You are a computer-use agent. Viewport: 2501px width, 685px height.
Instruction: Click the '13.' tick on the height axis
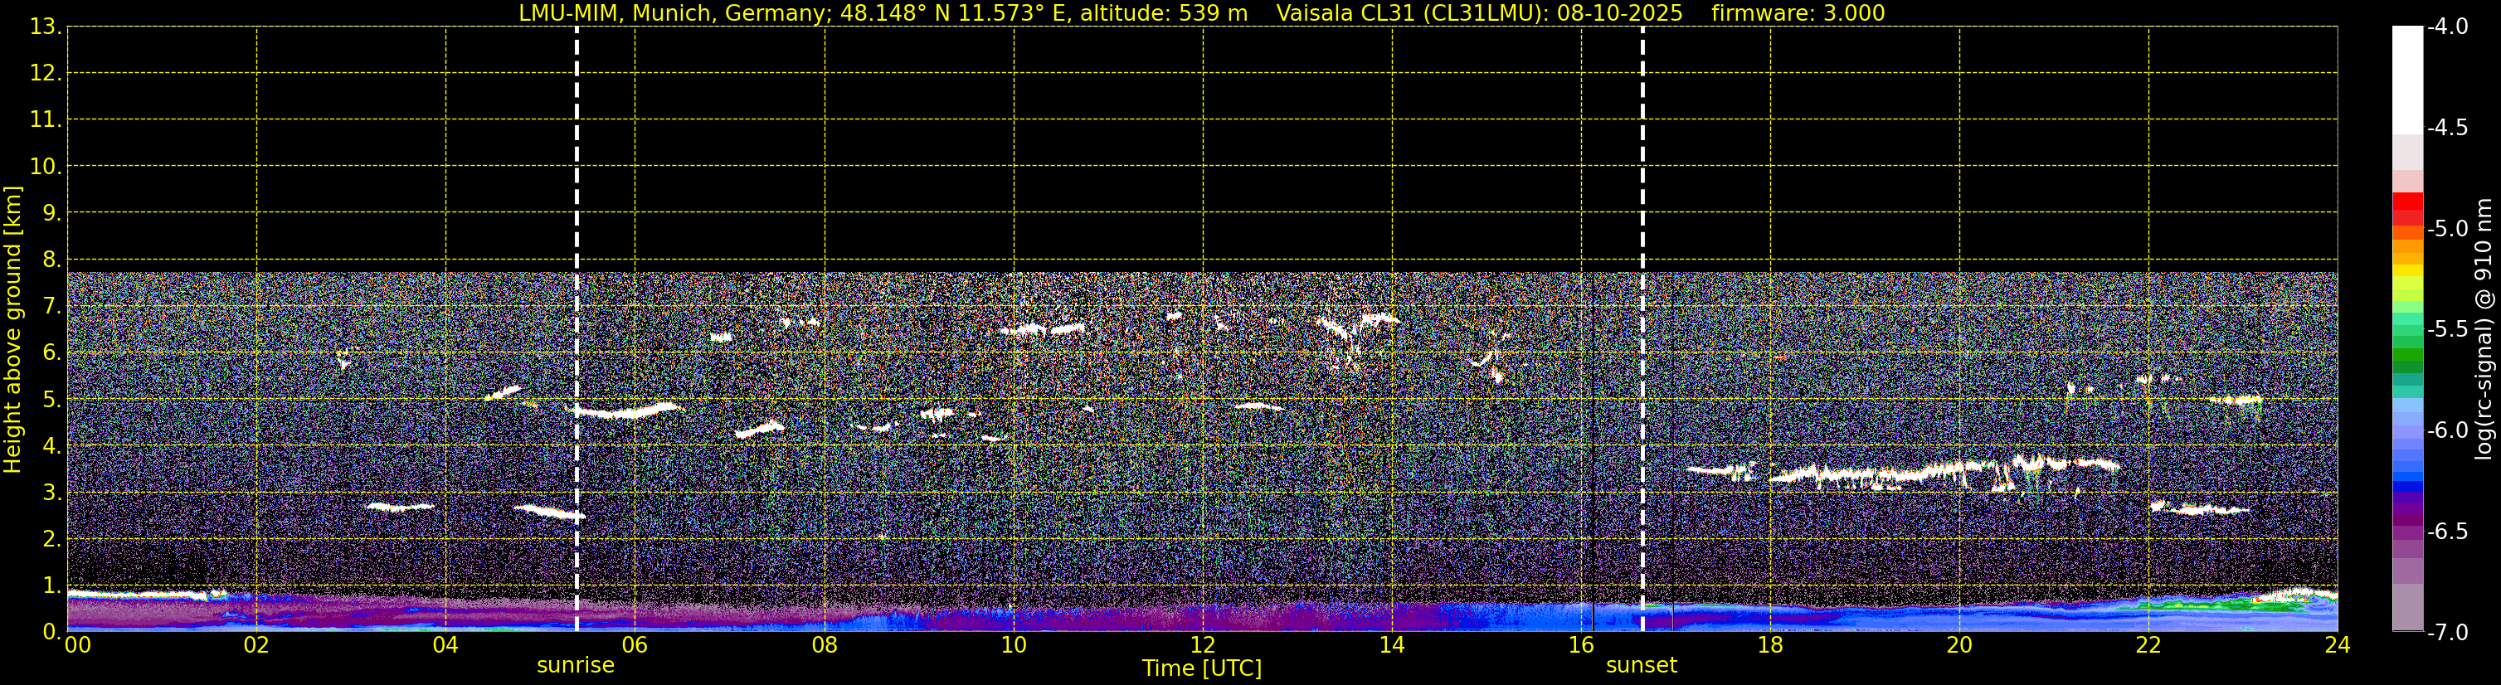point(45,27)
